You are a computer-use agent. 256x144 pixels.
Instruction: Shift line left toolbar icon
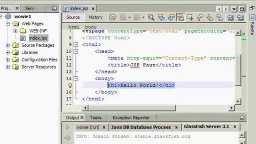[x=230, y=17]
